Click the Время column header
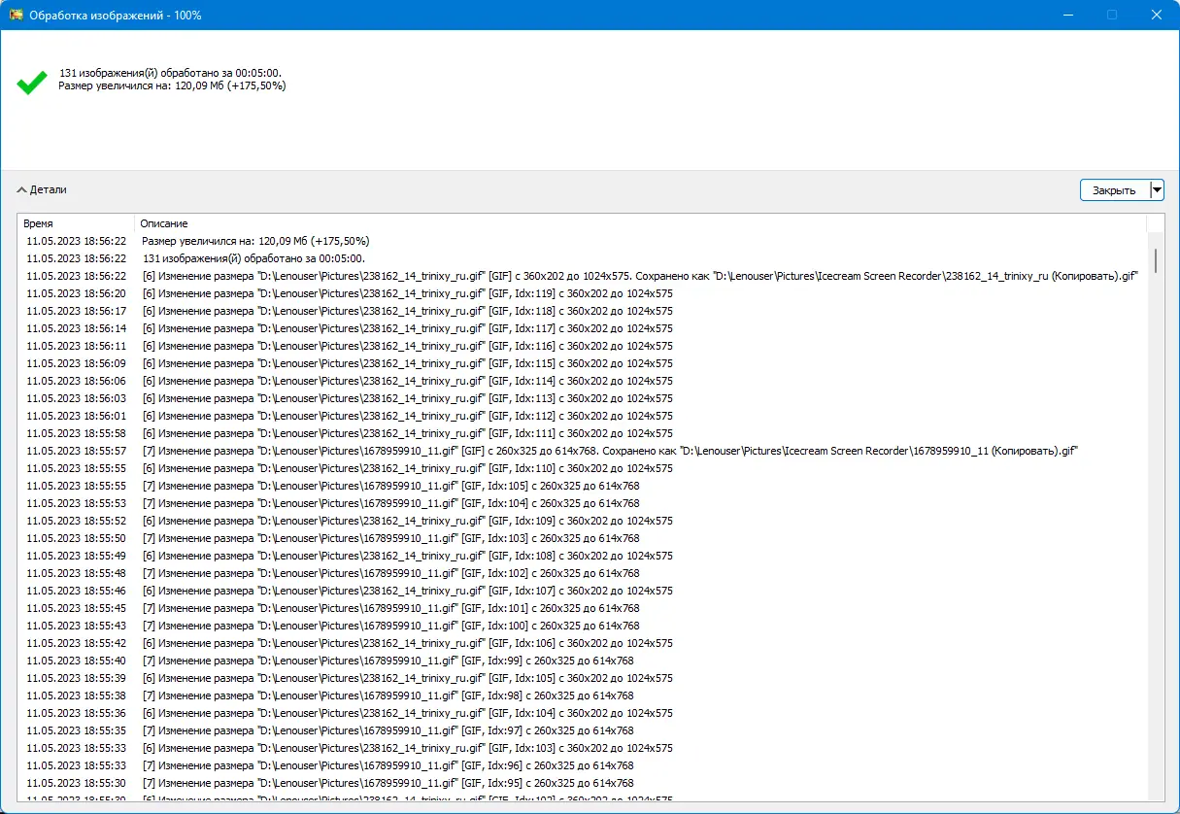Image resolution: width=1180 pixels, height=814 pixels. tap(76, 223)
